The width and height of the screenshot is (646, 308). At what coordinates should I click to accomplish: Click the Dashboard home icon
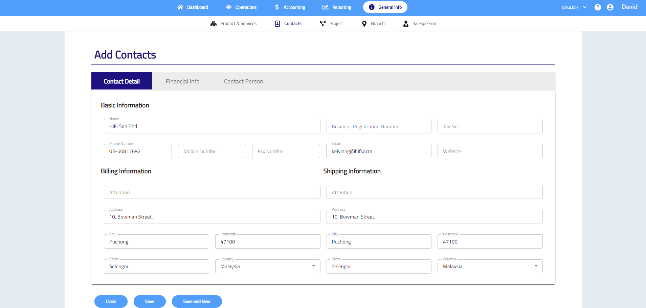point(180,7)
